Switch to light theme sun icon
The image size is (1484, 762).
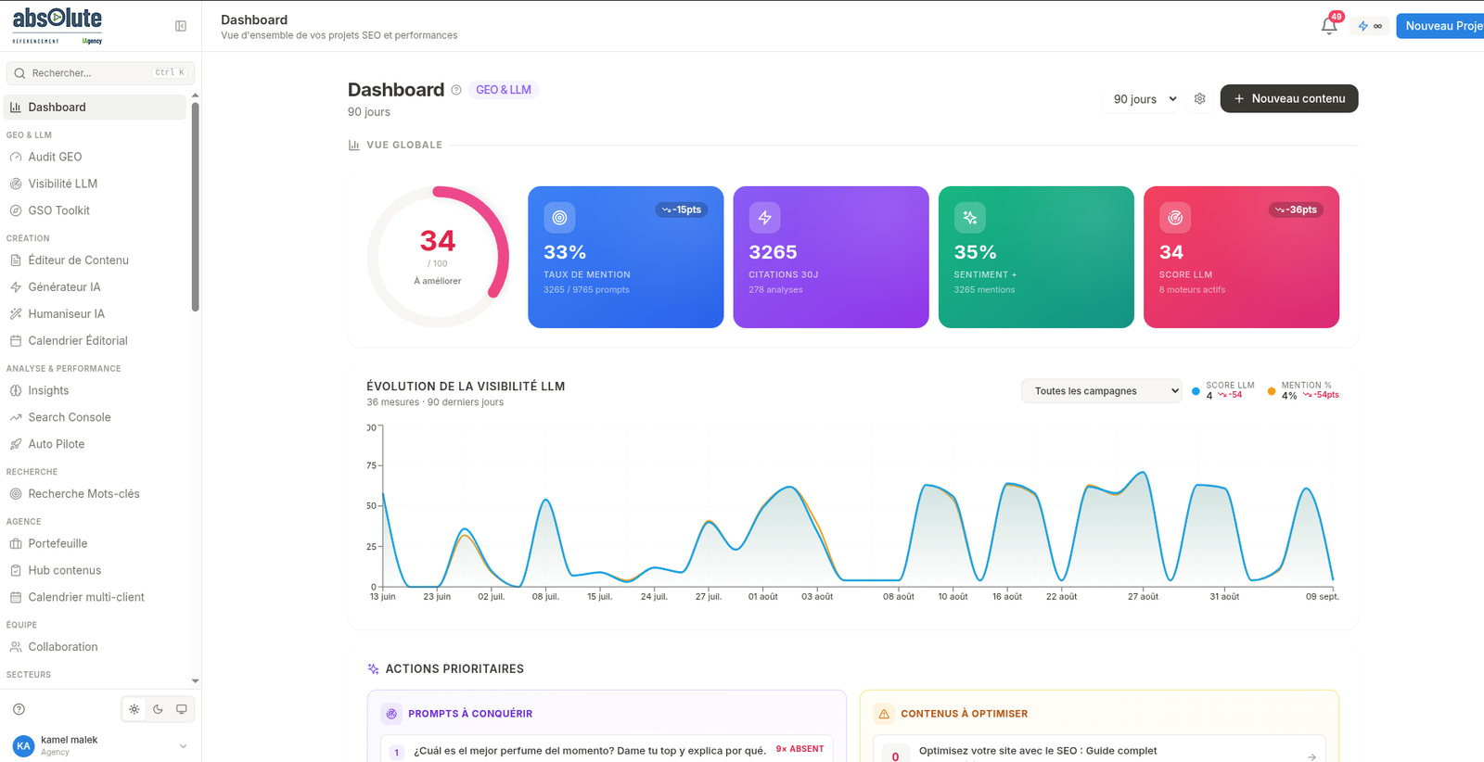point(134,709)
